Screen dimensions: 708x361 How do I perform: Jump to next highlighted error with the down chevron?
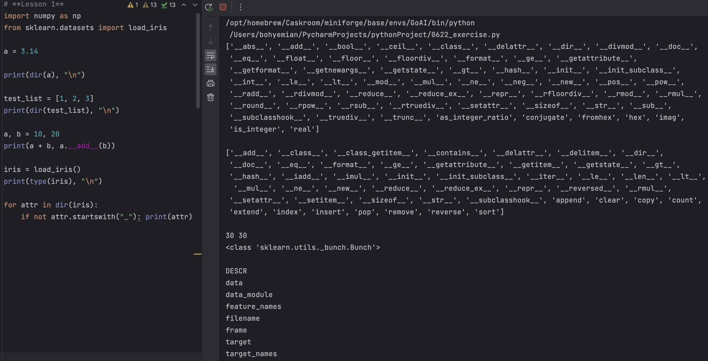(195, 5)
